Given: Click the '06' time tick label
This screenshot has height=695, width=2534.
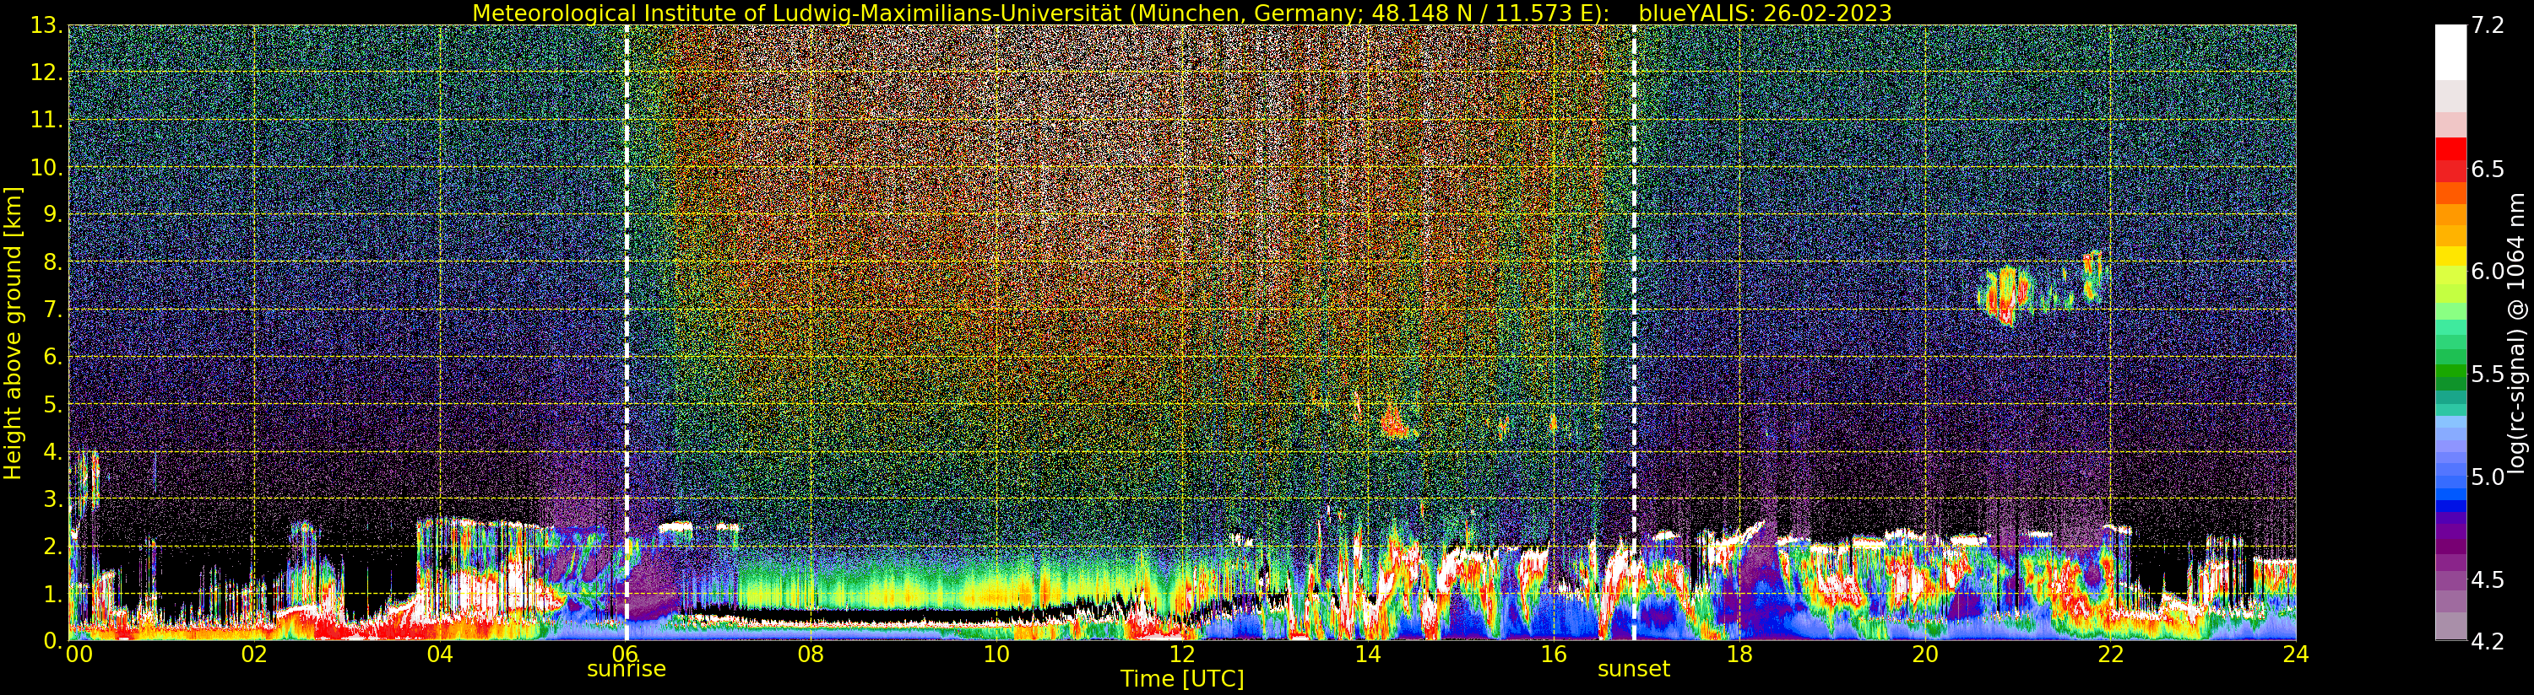Looking at the screenshot, I should click(x=626, y=654).
